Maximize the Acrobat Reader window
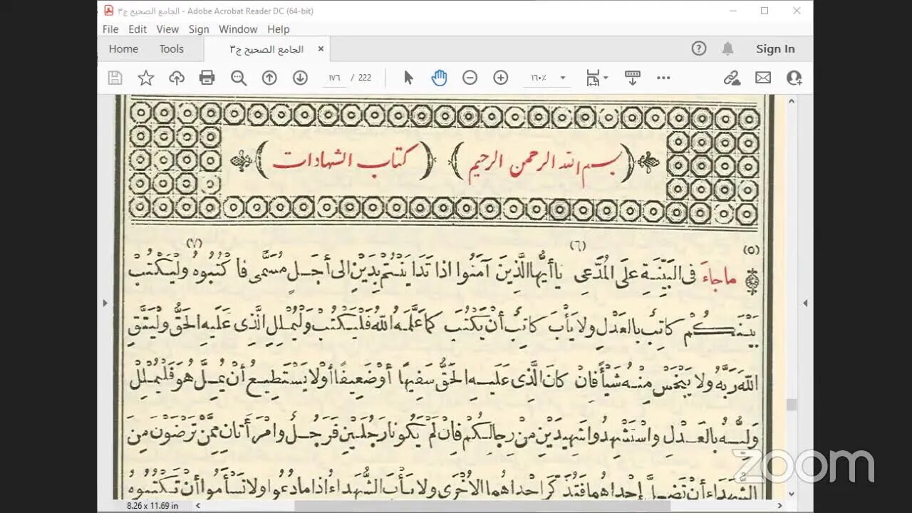 (x=765, y=11)
